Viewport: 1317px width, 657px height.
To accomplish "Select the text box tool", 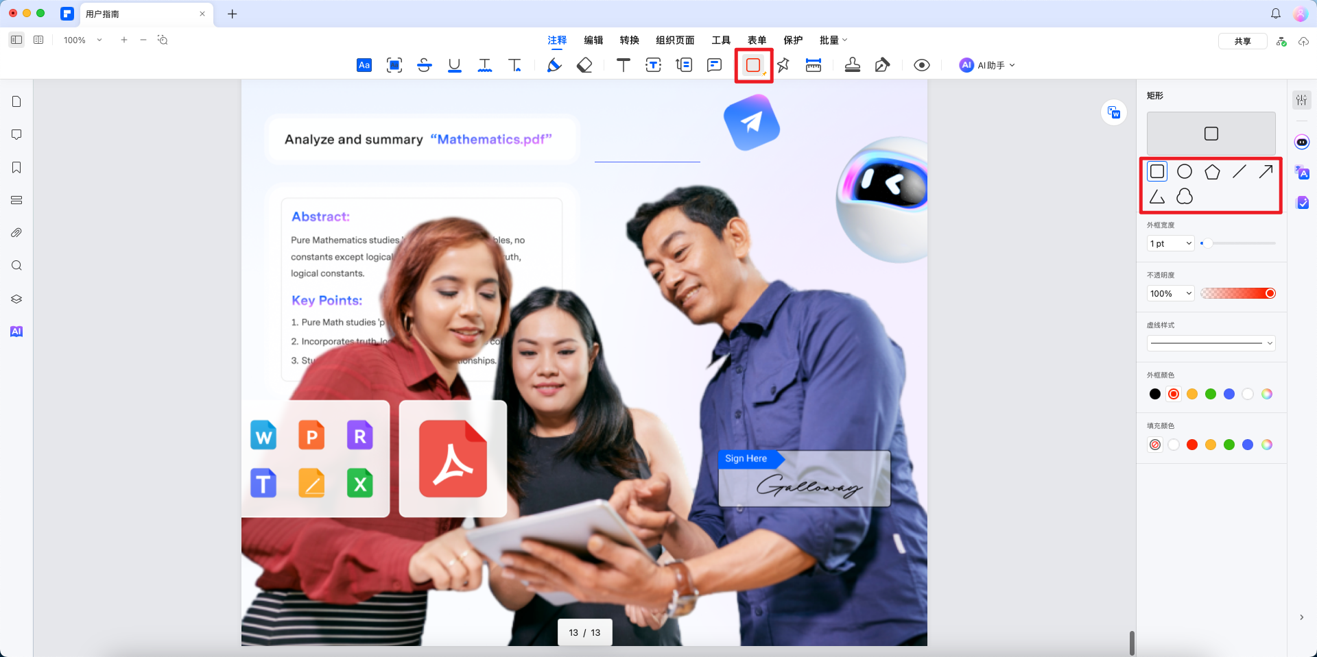I will pos(654,65).
